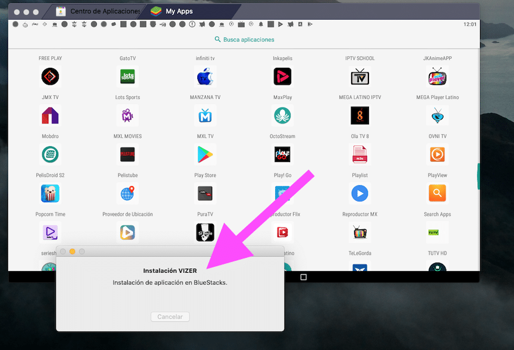Launch Reproductor MX
Screen dimensions: 514x350
pos(360,194)
